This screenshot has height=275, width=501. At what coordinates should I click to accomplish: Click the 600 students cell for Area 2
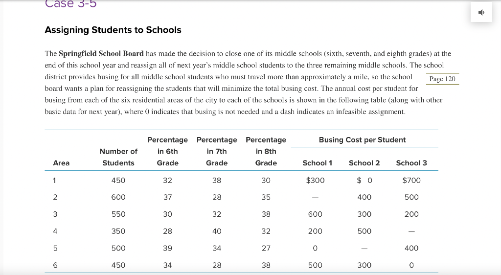118,197
